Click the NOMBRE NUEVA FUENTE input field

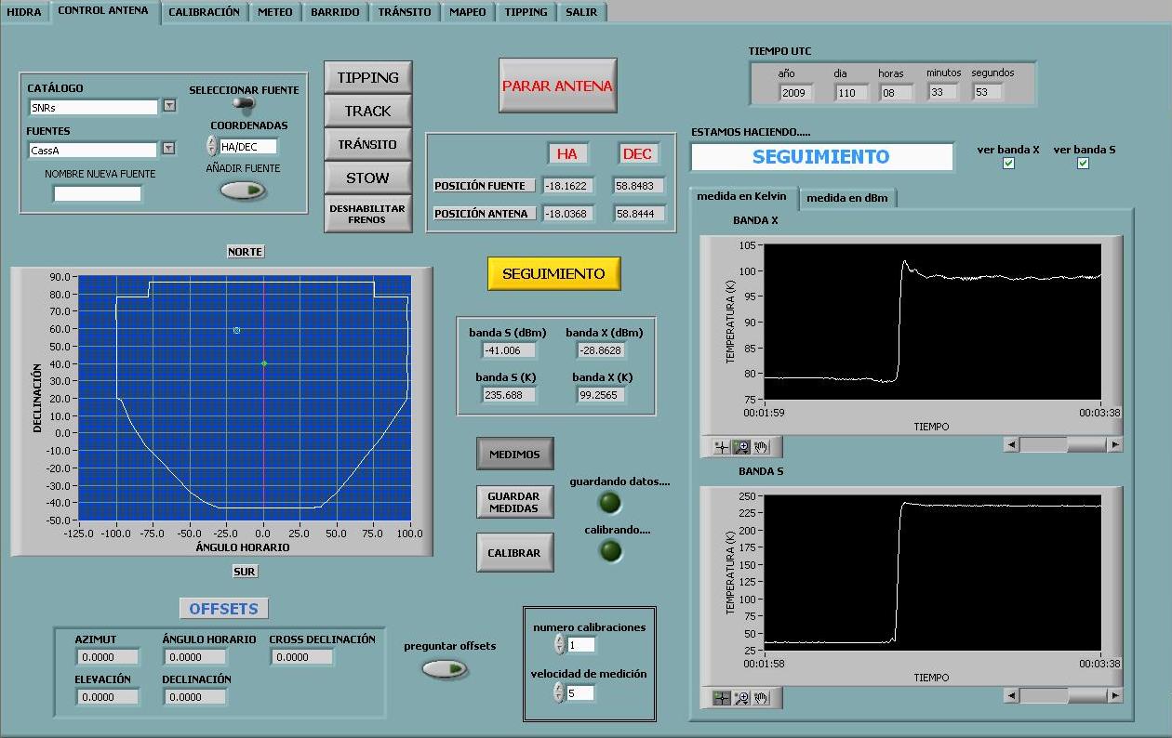click(x=98, y=193)
